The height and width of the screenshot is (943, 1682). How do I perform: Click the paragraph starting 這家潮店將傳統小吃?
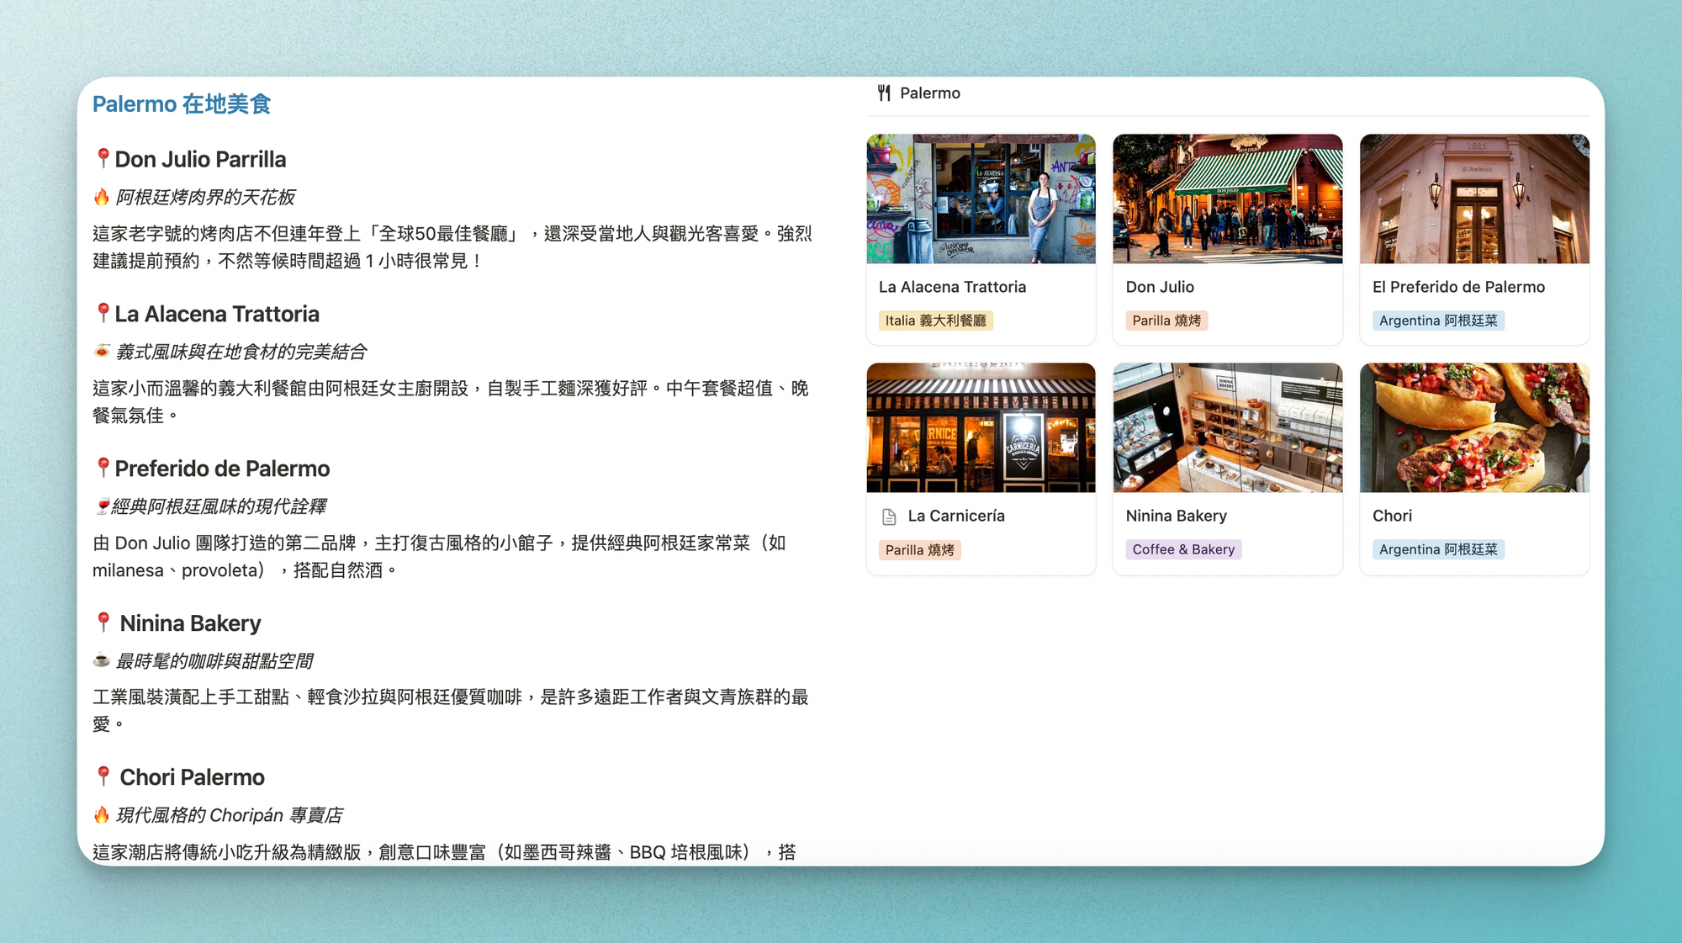(445, 852)
